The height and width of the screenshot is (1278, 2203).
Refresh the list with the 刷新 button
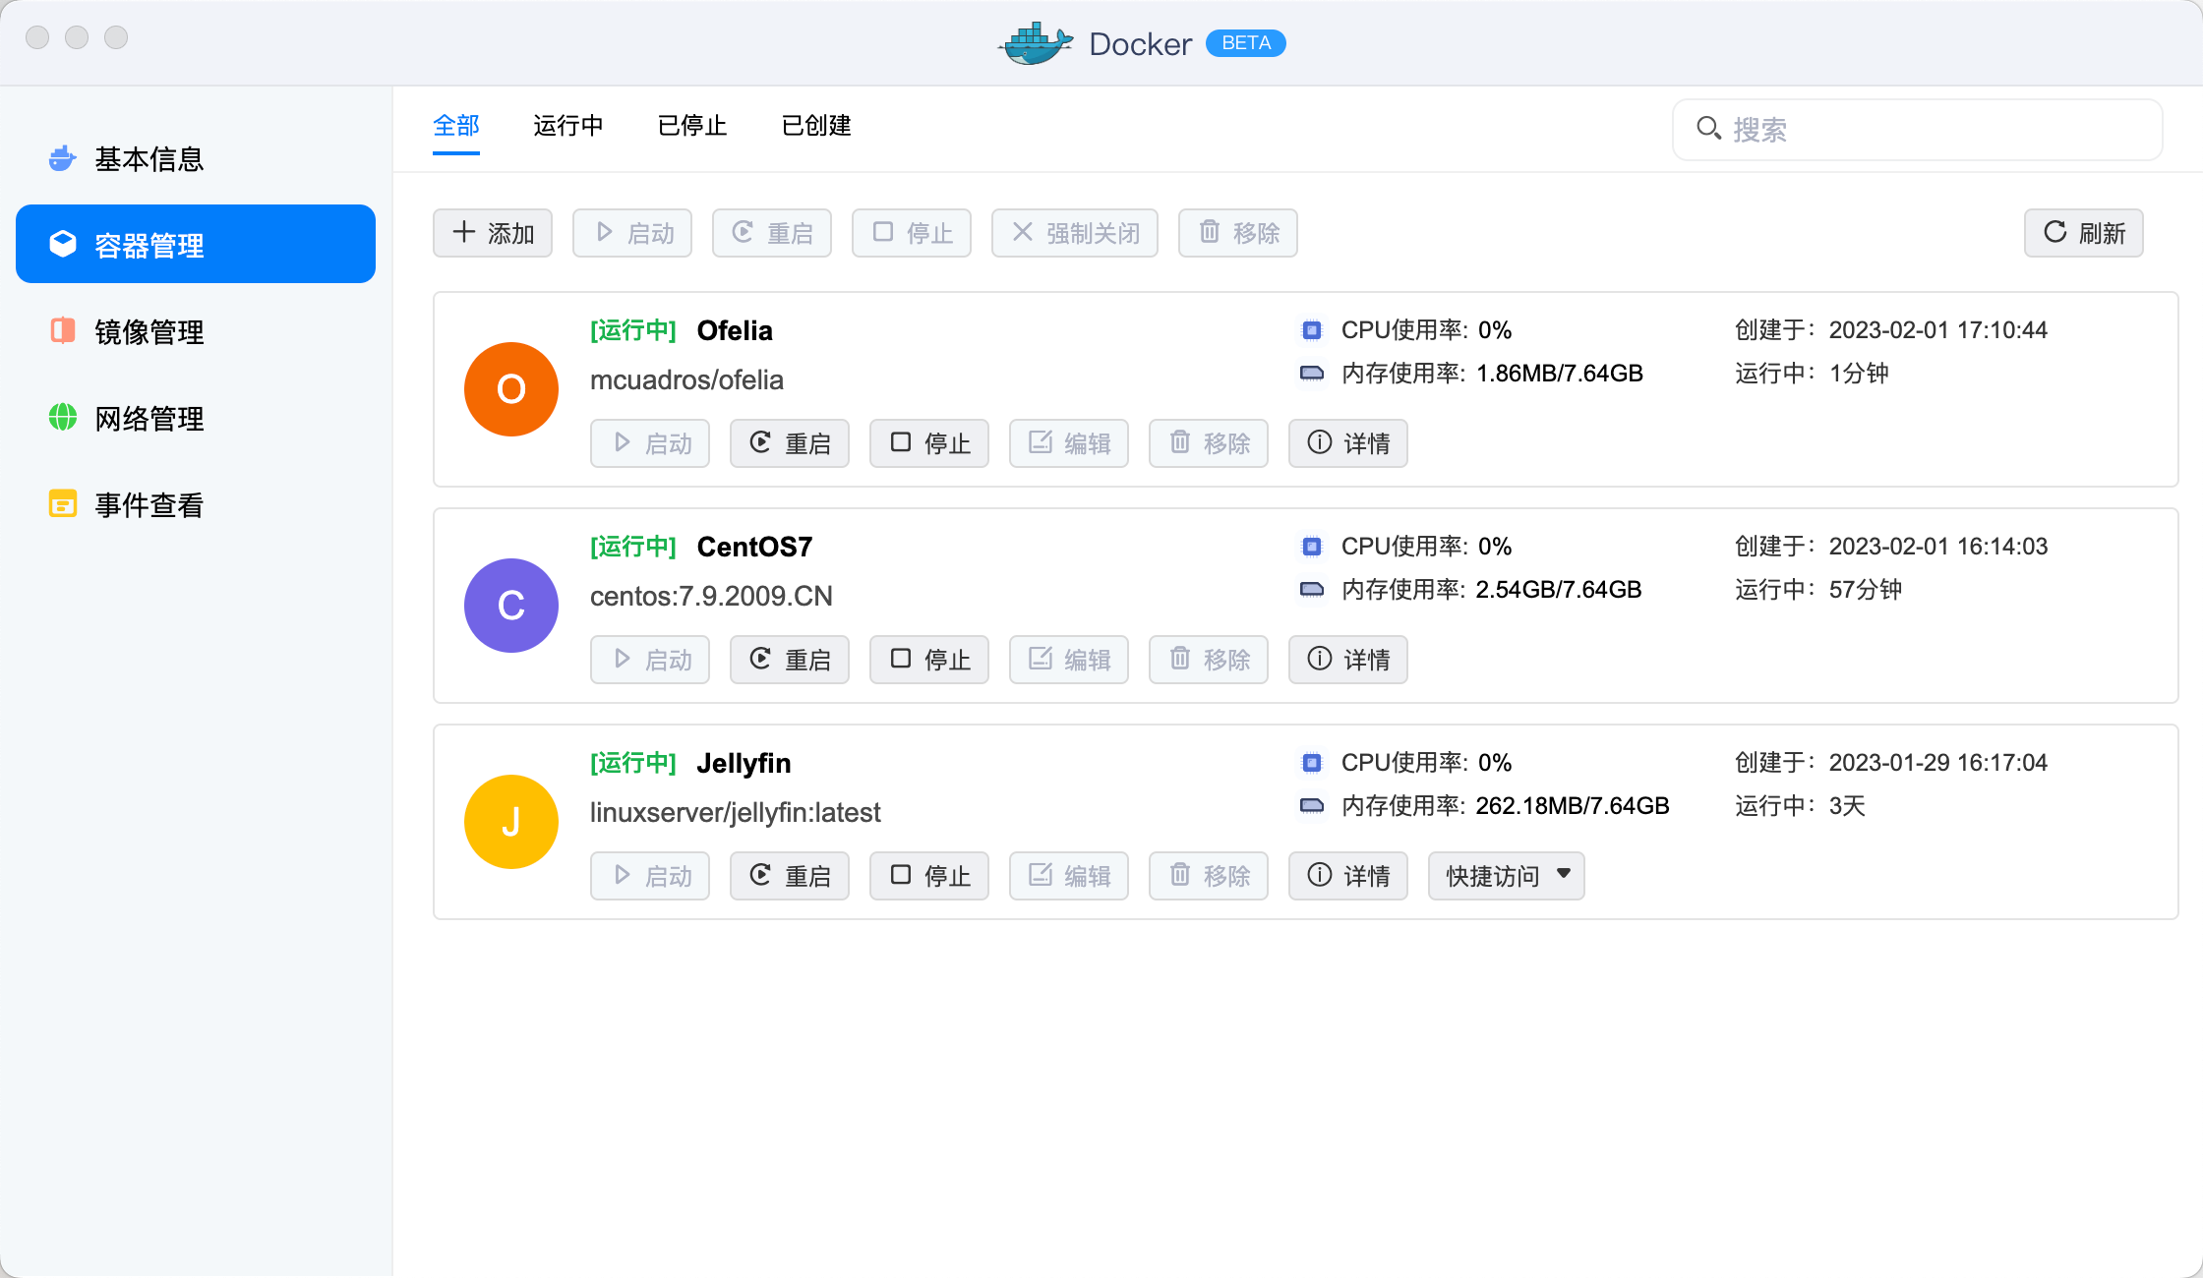(2083, 233)
